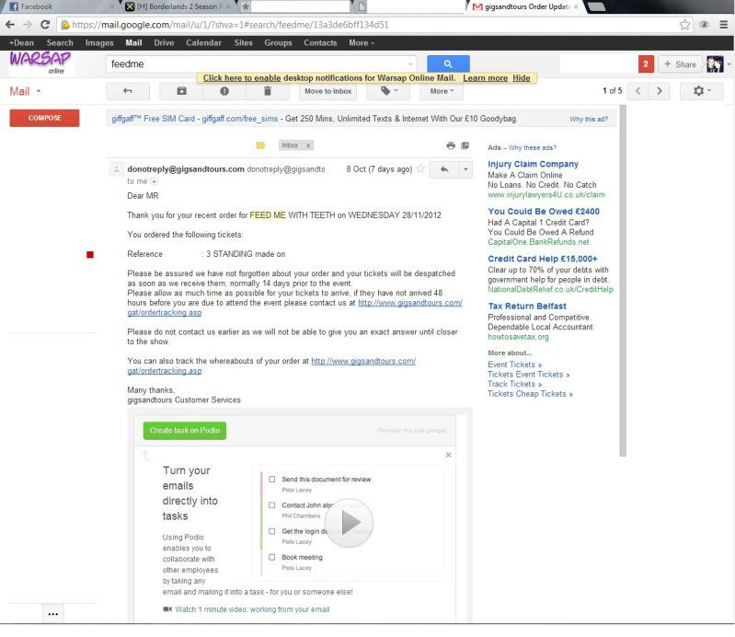Create task on Podio
This screenshot has width=735, height=637.
185,430
